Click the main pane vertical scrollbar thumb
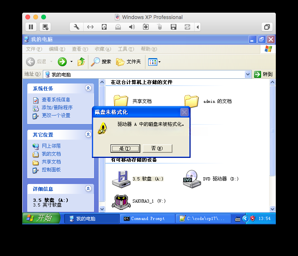 [x=272, y=131]
